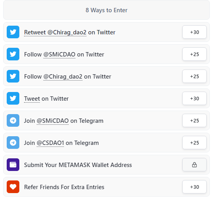
Task: Click +30 button for Refer Friends
Action: [194, 187]
